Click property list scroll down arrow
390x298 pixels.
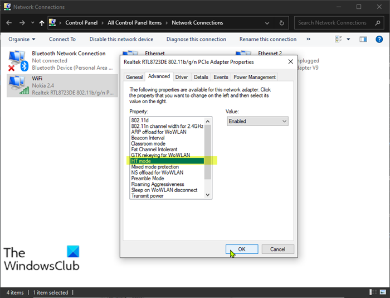pyautogui.click(x=208, y=195)
